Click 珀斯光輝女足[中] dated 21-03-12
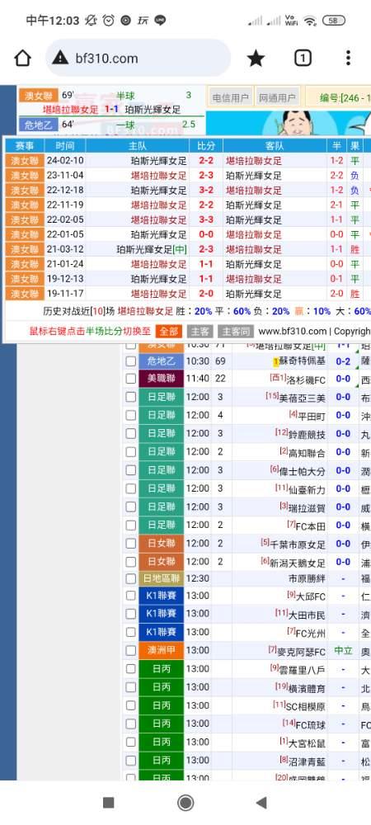 click(x=152, y=249)
